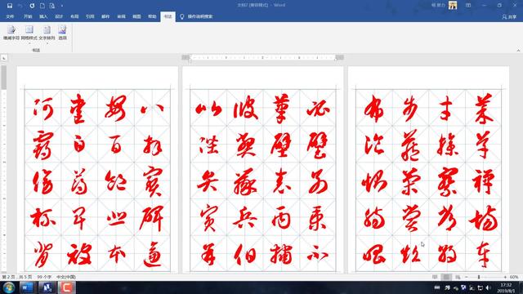The height and width of the screenshot is (294, 523).
Task: Click the calligraphy character 伯 on middle page
Action: click(x=245, y=255)
